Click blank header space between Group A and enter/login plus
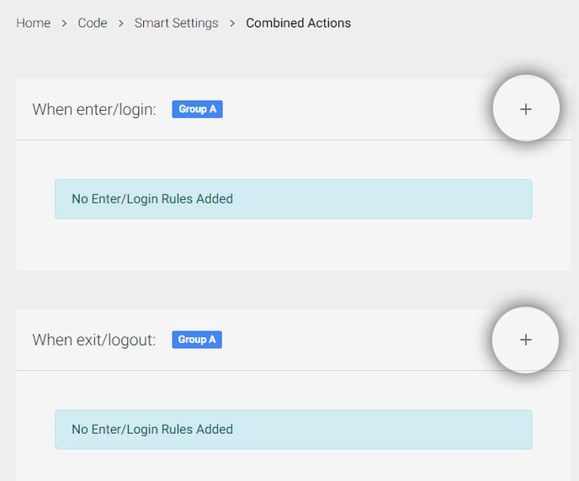579x481 pixels. tap(356, 109)
